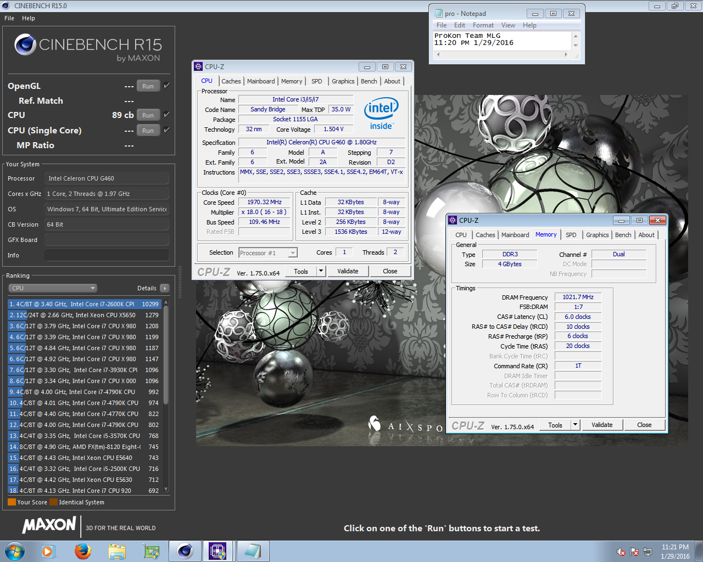Viewport: 703px width, 562px height.
Task: Open Windows Explorer folder taskbar icon
Action: click(x=117, y=551)
